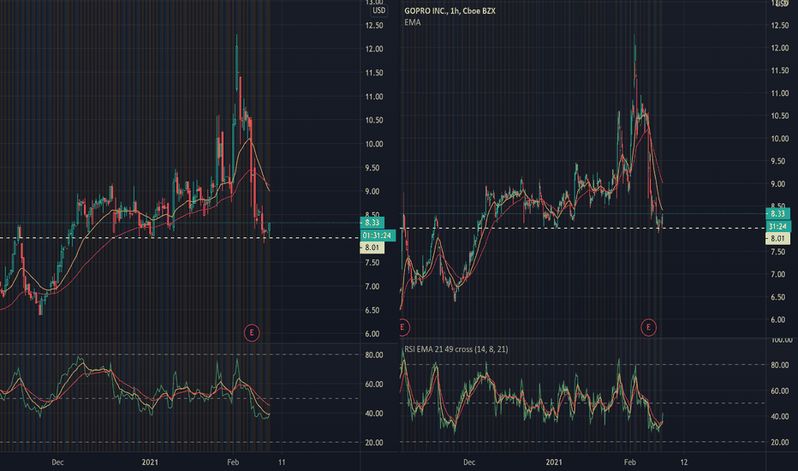Click 40.00 on right RSI pane axis
798x471 pixels.
click(x=780, y=416)
